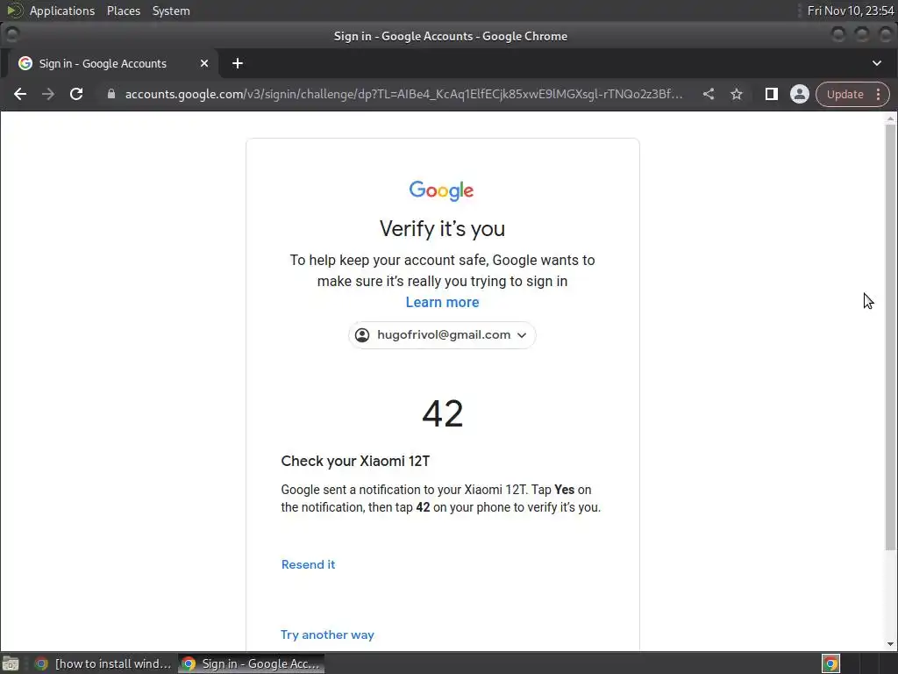Click the window menu button left of title bar
Screen dimensions: 898x674
point(11,35)
